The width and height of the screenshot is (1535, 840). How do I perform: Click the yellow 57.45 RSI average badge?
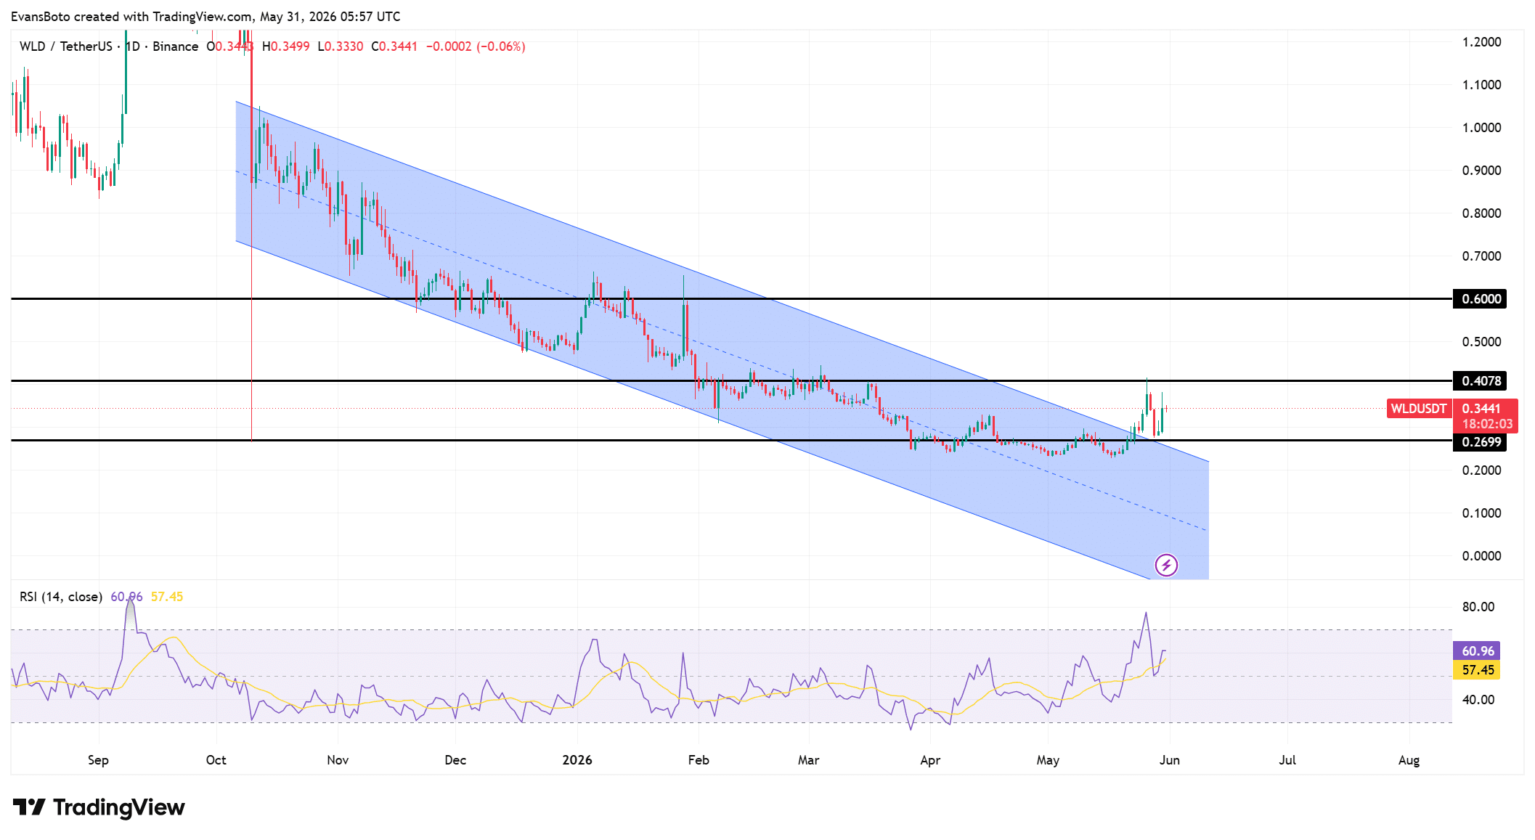(x=1477, y=670)
